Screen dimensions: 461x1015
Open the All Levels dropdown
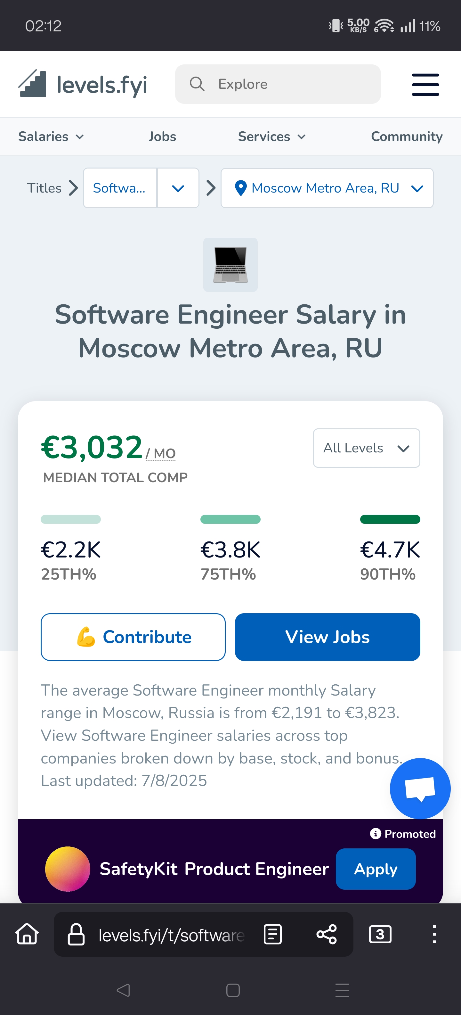coord(366,448)
